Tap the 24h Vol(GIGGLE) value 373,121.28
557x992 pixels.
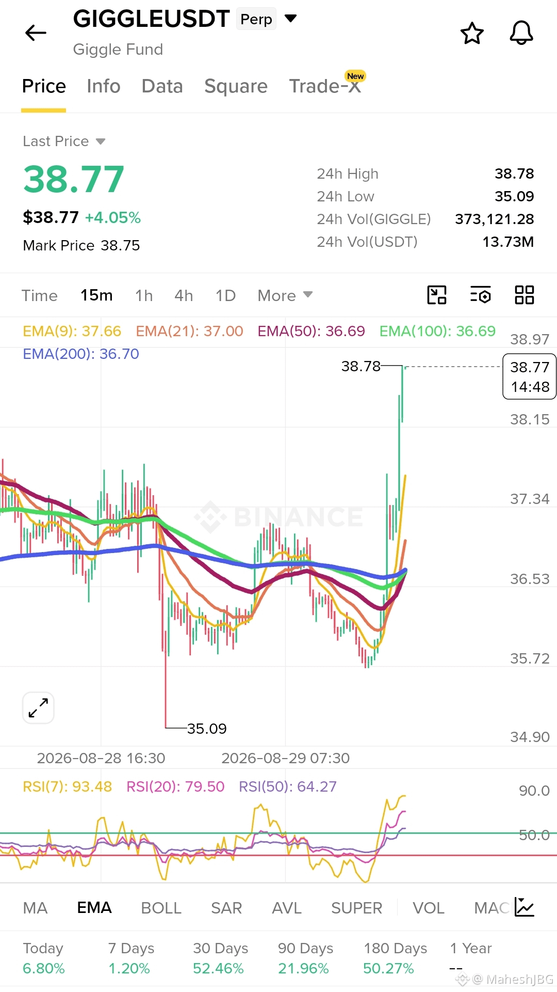(495, 219)
